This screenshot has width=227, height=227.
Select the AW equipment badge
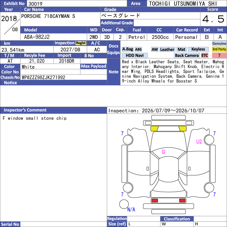coord(155,49)
